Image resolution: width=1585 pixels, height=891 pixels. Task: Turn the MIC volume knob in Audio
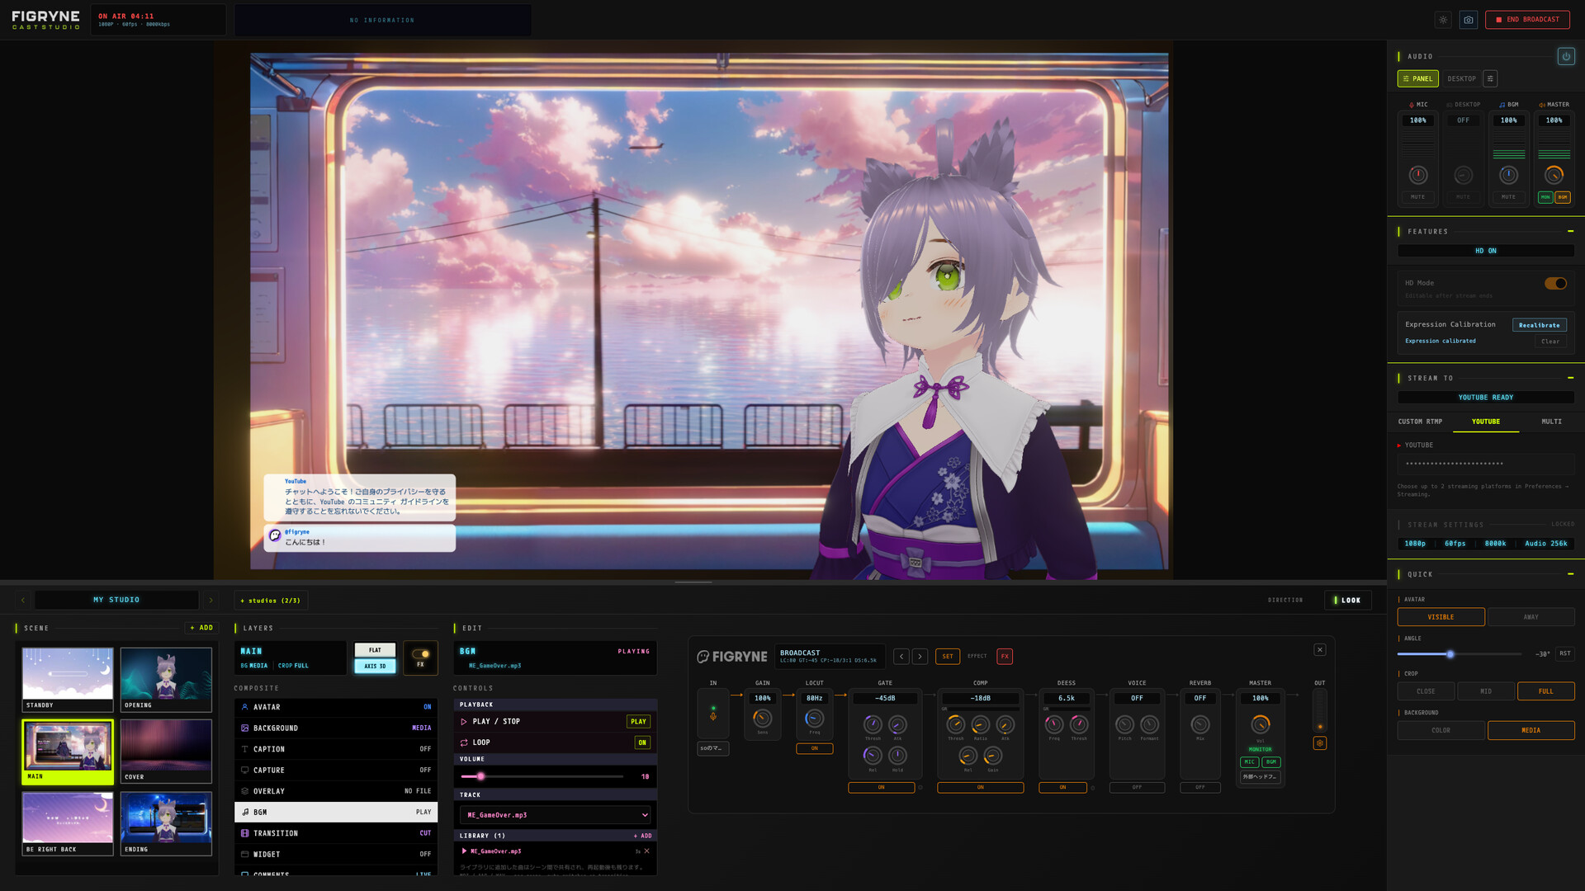[x=1417, y=175]
